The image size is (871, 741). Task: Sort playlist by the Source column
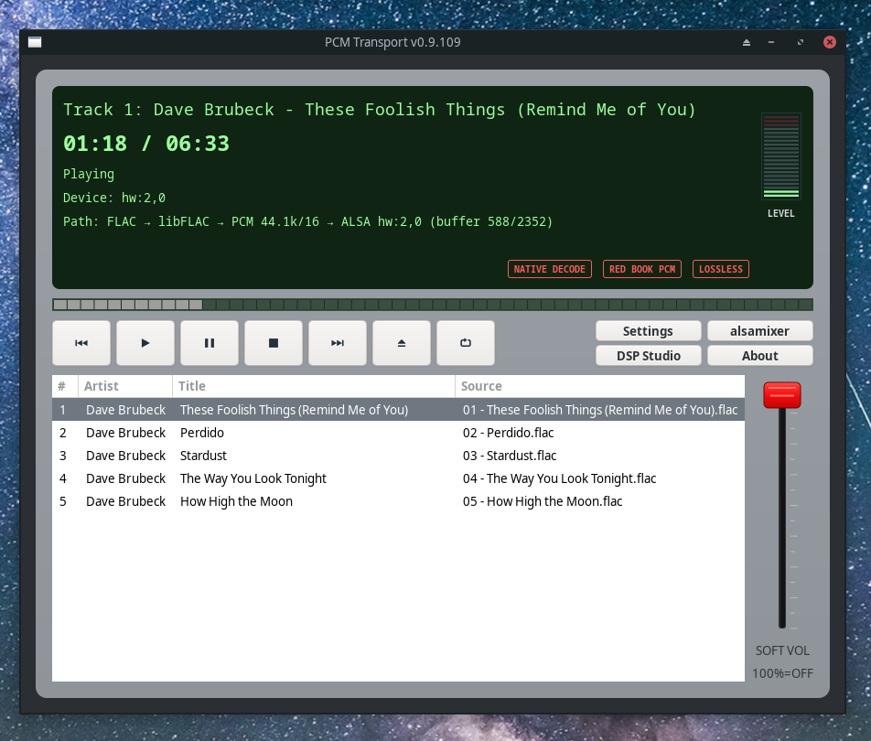tap(600, 386)
